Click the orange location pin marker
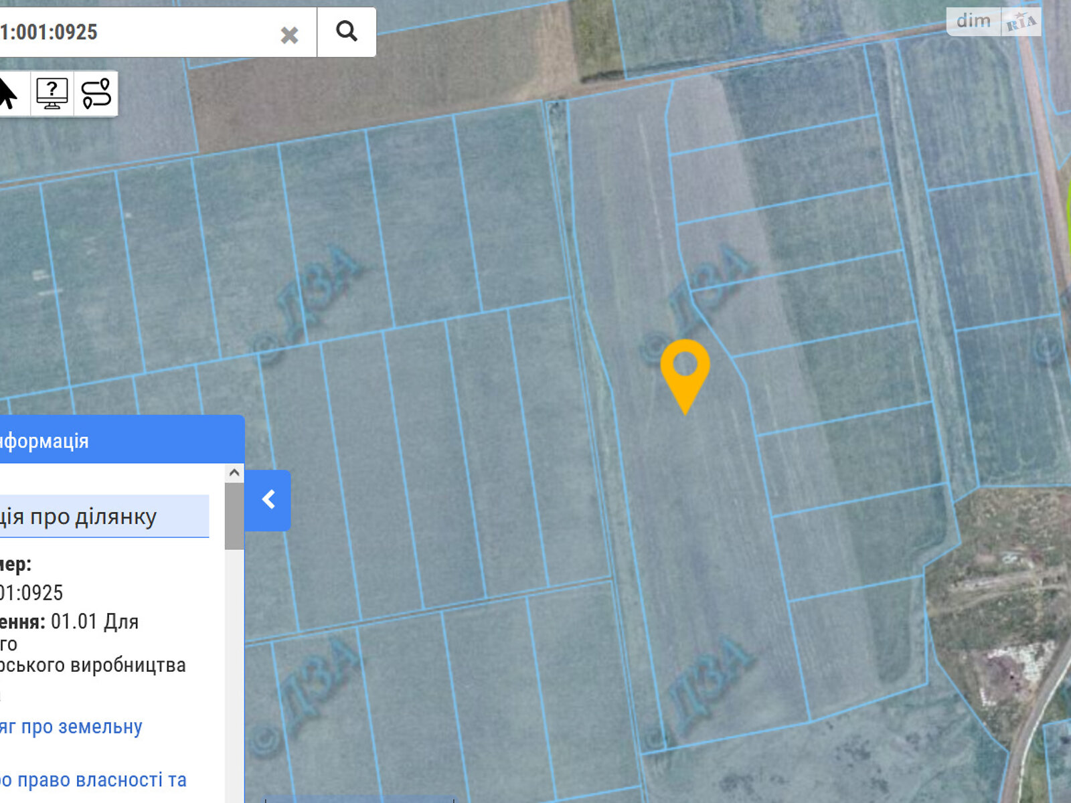Image resolution: width=1071 pixels, height=803 pixels. (685, 369)
